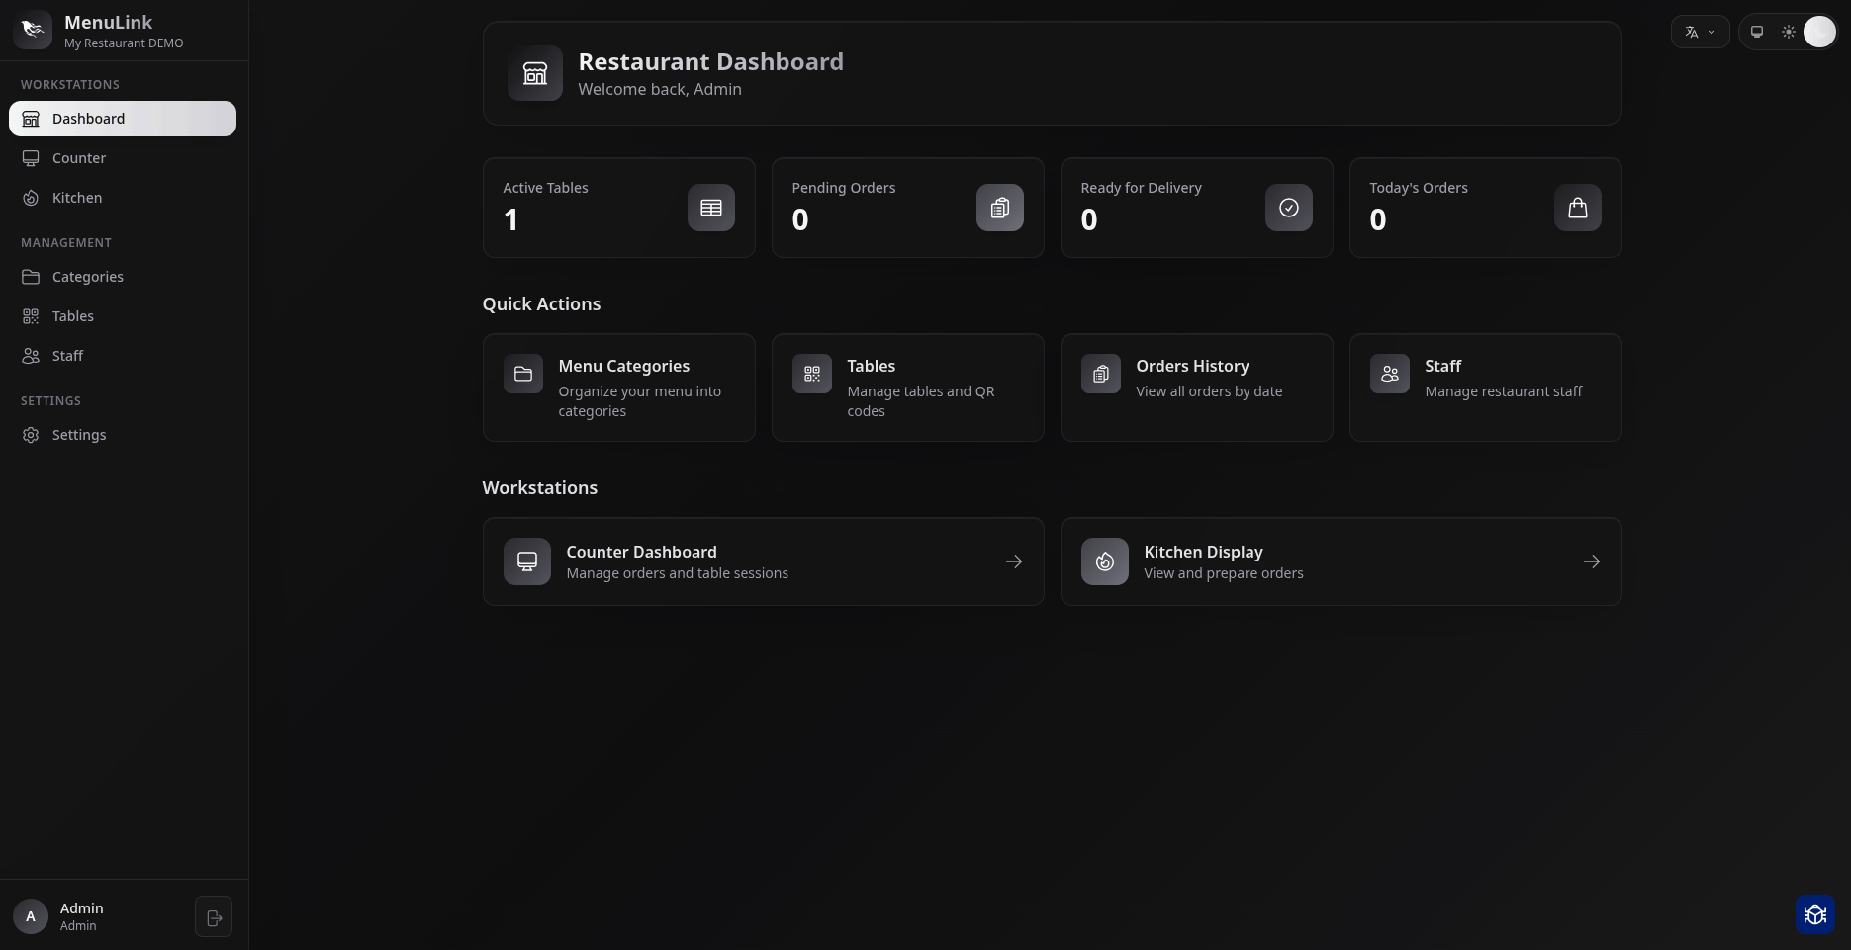The height and width of the screenshot is (950, 1851).
Task: Click the Kitchen flame icon in sidebar
Action: pos(31,198)
